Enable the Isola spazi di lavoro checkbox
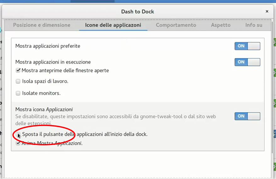 click(x=18, y=81)
